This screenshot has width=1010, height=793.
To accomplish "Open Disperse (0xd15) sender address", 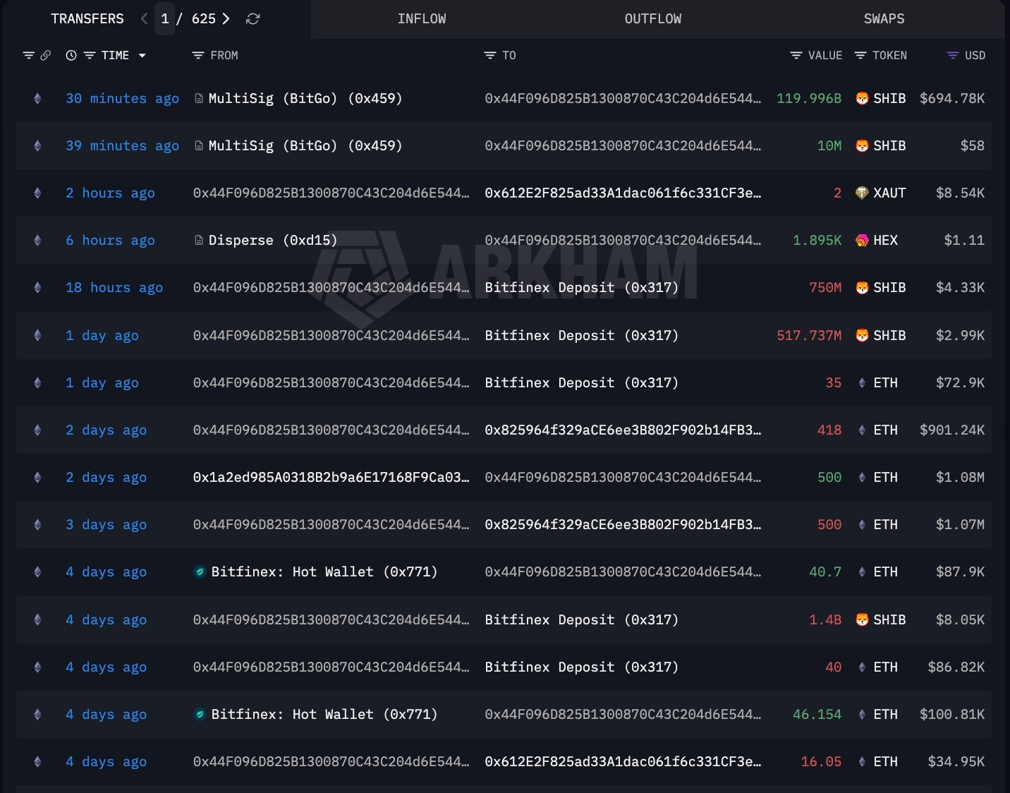I will tap(272, 241).
